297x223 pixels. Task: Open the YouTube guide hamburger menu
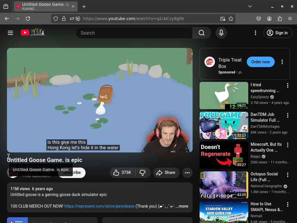coord(10,33)
